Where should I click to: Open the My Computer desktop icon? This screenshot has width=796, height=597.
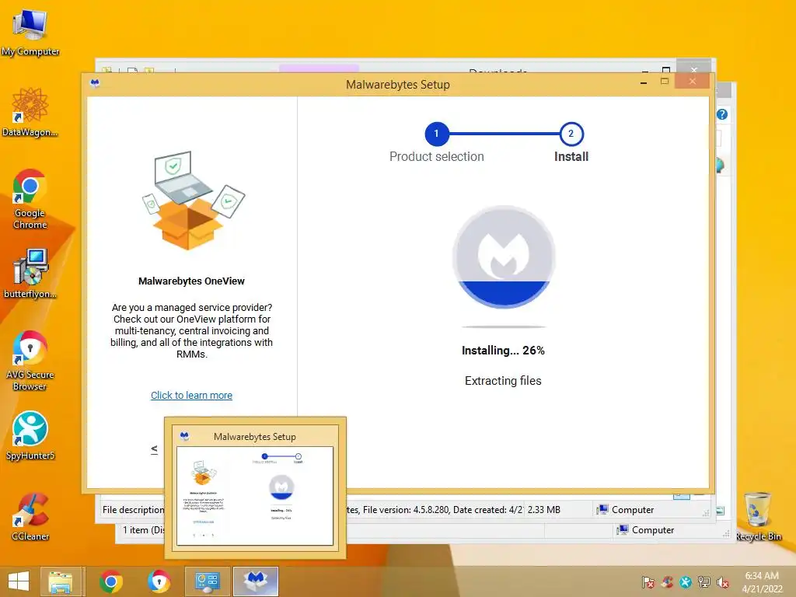[30, 31]
